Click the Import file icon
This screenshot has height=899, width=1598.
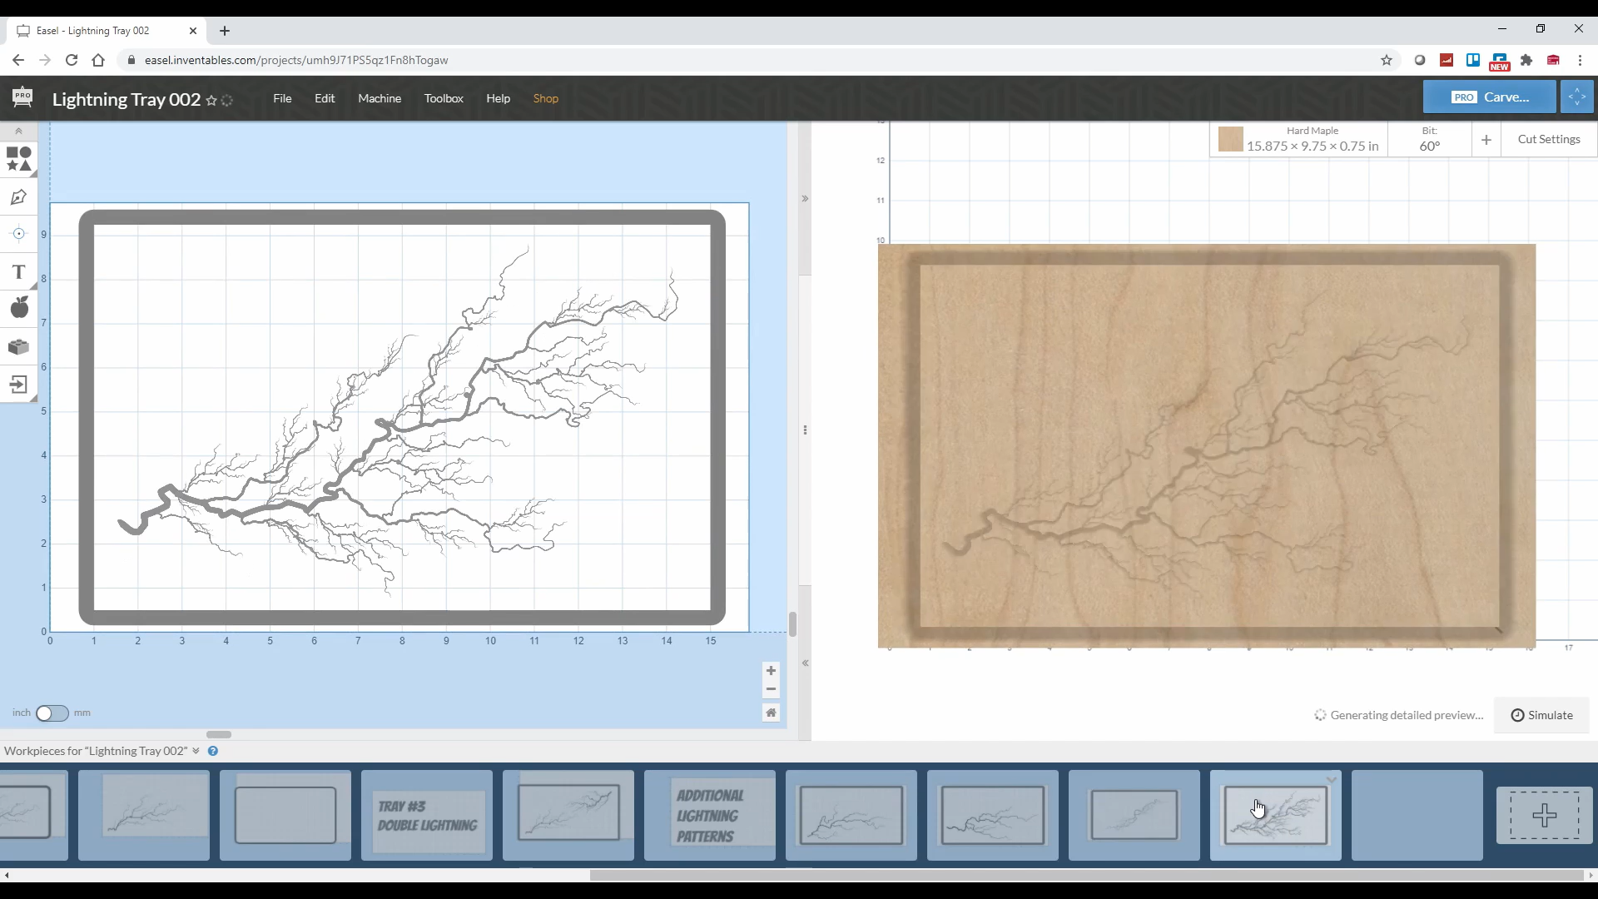tap(18, 385)
